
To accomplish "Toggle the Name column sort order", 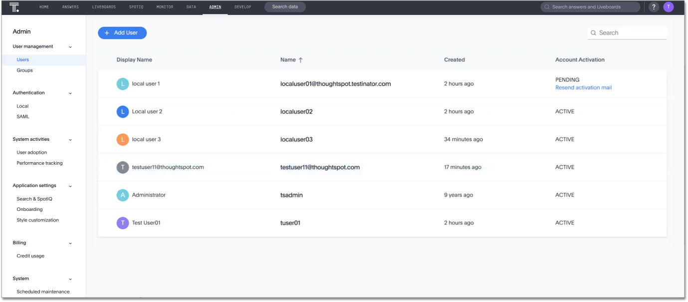I will pyautogui.click(x=301, y=59).
